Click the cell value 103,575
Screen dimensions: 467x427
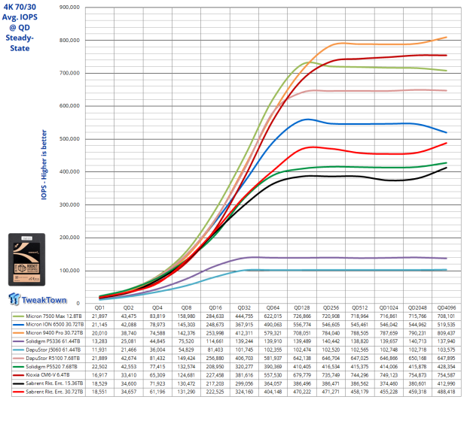click(x=446, y=350)
